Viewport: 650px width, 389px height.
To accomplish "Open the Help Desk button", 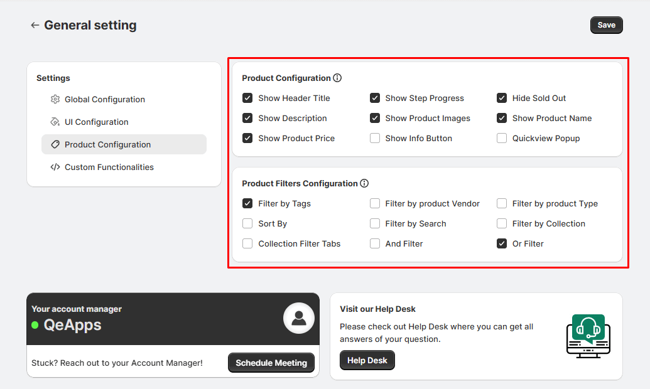I will tap(367, 360).
